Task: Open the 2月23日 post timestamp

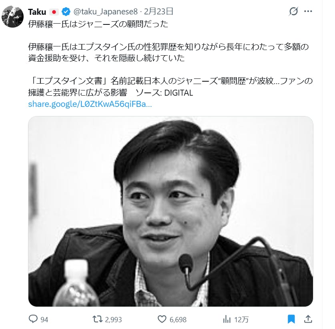Action: coord(158,11)
